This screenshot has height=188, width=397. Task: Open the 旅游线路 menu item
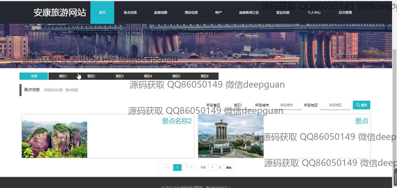coord(161,12)
